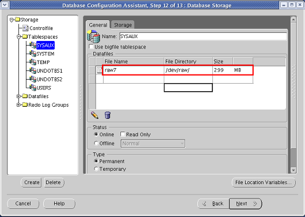Viewport: 305px width, 217px height.
Task: Click the File Name column header
Action: click(x=134, y=62)
